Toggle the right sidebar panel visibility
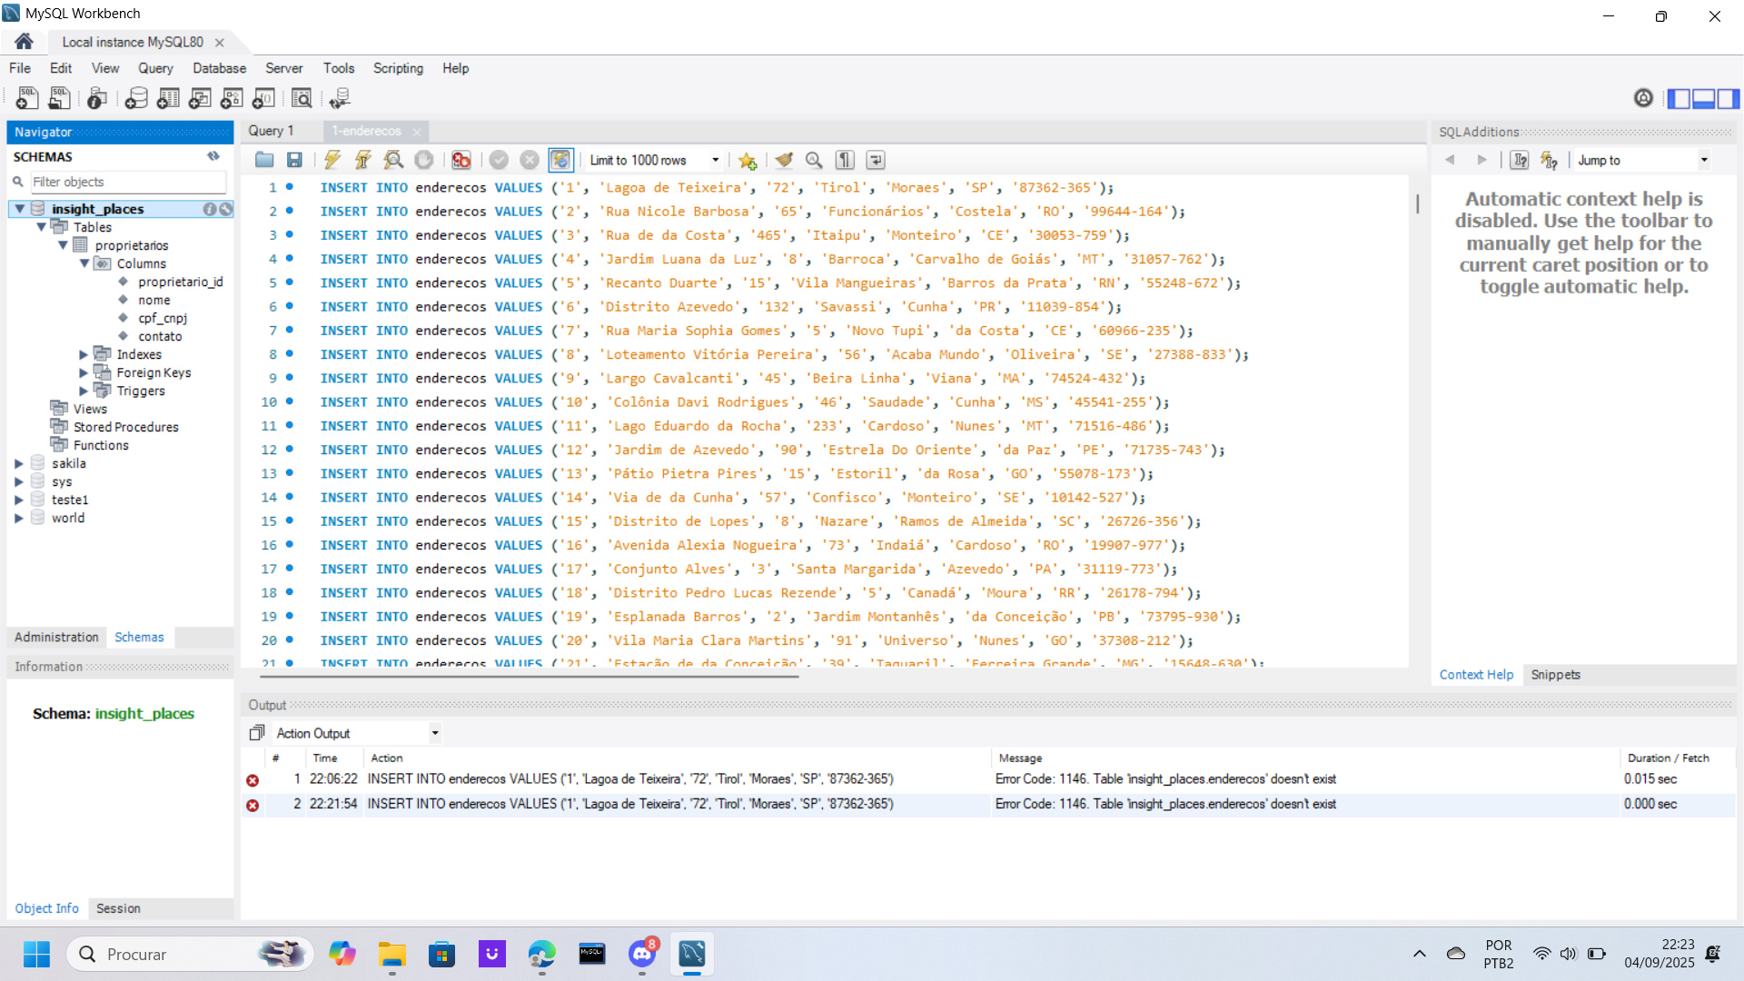1744x981 pixels. click(x=1728, y=98)
